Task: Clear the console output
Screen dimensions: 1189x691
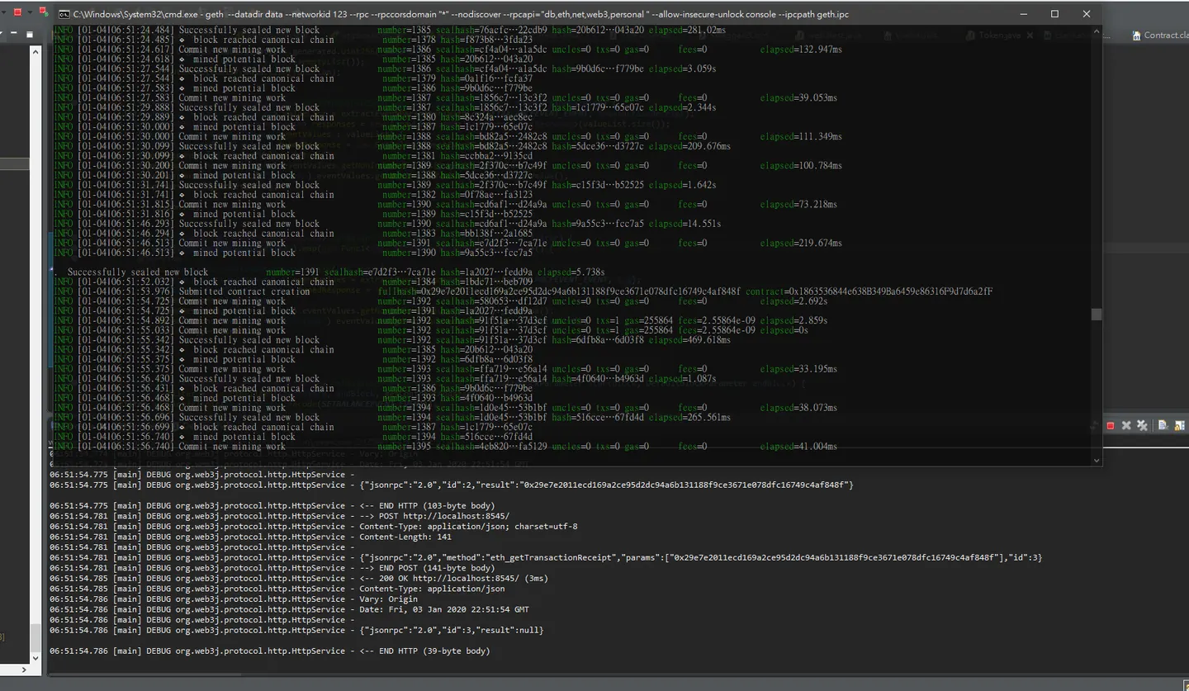Action: point(1163,425)
